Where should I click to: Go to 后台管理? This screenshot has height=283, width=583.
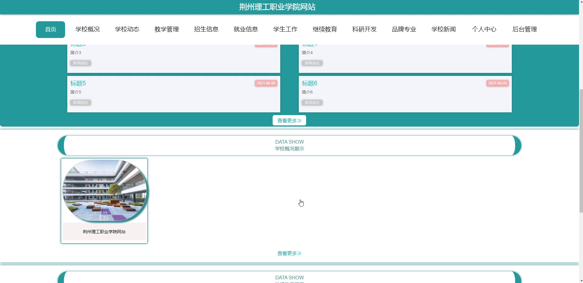(x=525, y=29)
